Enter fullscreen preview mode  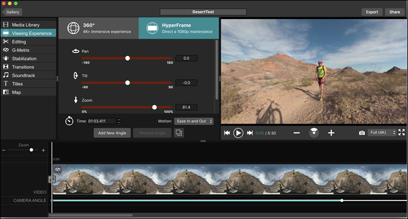(x=401, y=133)
